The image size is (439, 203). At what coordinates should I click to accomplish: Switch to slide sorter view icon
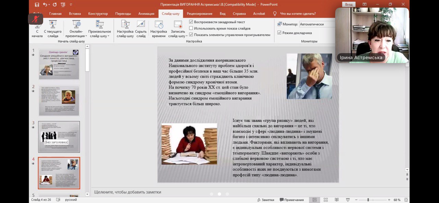[x=326, y=200]
